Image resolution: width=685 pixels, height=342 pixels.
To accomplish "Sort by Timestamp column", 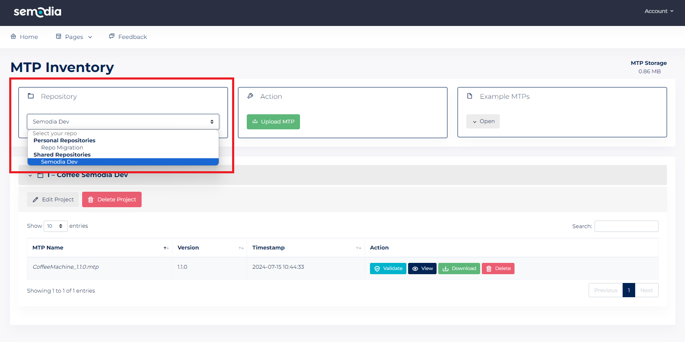I will 306,248.
